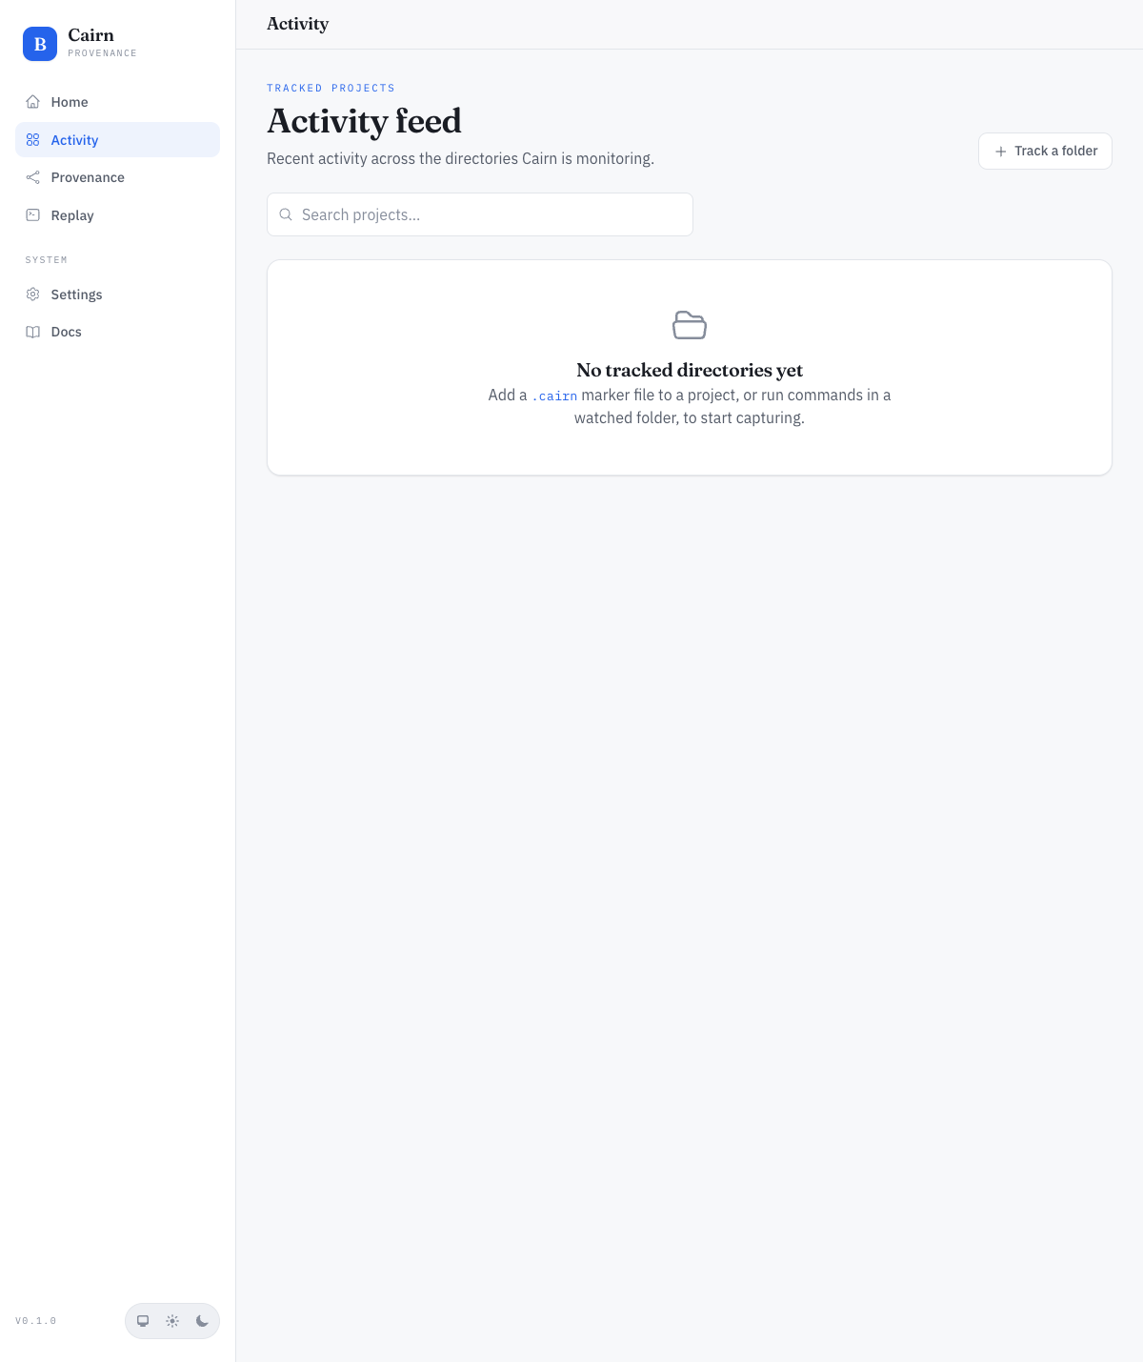Click the No tracked directories yet heading
The width and height of the screenshot is (1143, 1362).
tap(690, 370)
